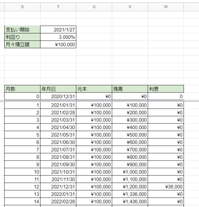Select the ¥36,000 interest cell
This screenshot has height=207, width=199.
pos(166,187)
